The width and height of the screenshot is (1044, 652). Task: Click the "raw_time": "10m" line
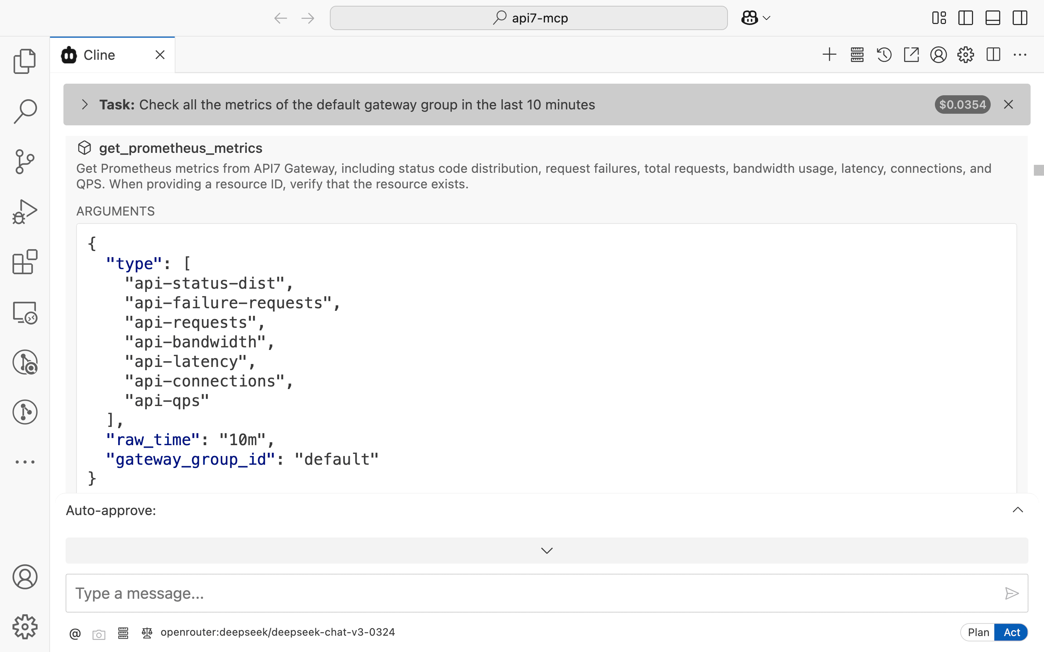pyautogui.click(x=190, y=440)
